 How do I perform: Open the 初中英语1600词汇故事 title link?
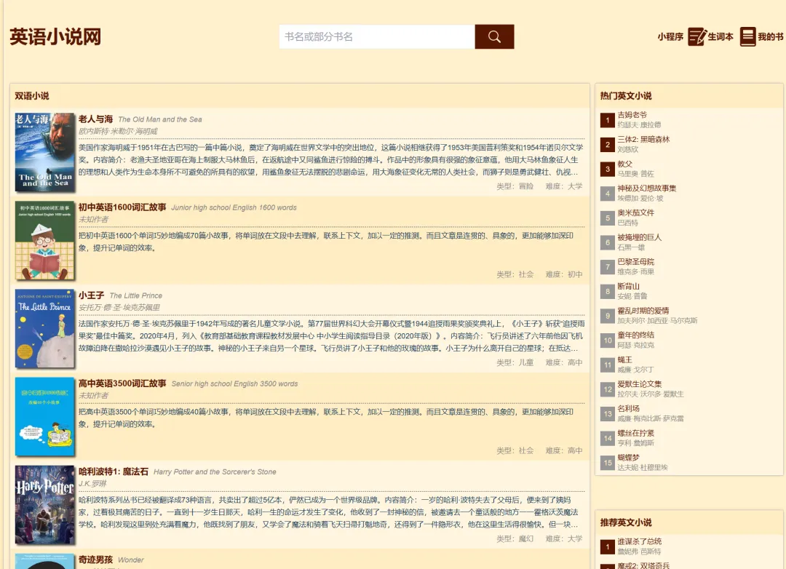click(x=122, y=207)
